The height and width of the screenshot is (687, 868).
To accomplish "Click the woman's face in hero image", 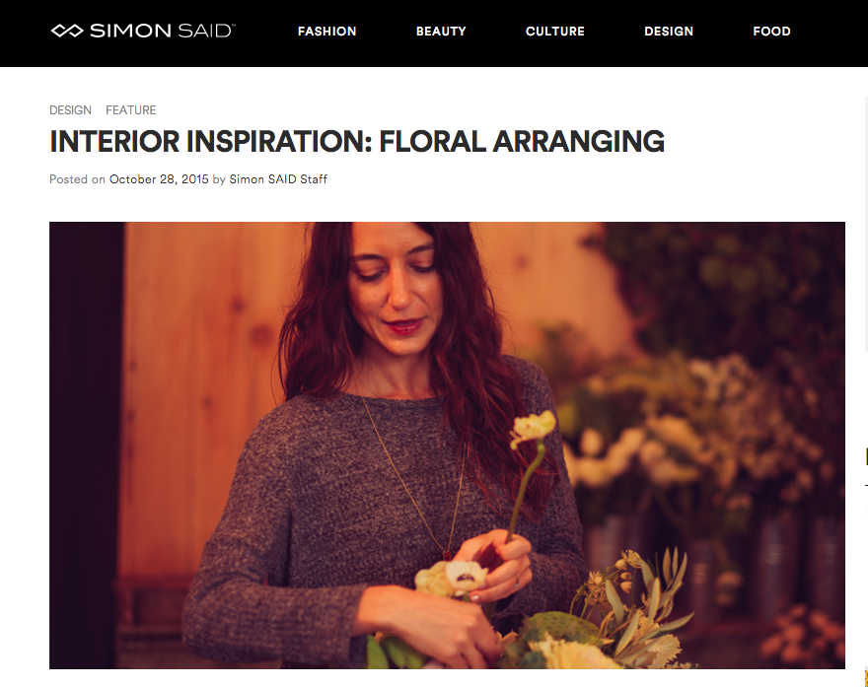I will (x=395, y=288).
